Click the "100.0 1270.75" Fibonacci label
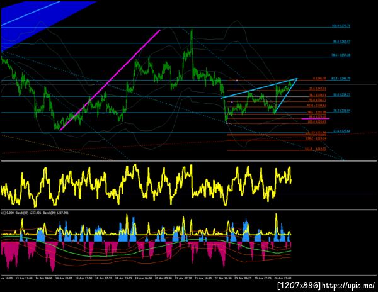 click(341, 26)
